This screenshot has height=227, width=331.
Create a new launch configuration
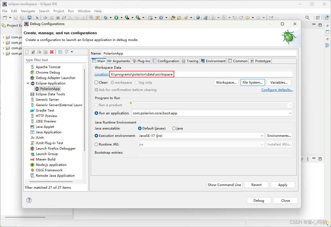(27, 52)
